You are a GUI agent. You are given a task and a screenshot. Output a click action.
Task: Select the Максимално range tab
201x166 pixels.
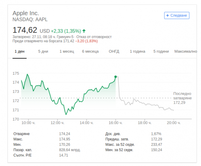(186, 51)
